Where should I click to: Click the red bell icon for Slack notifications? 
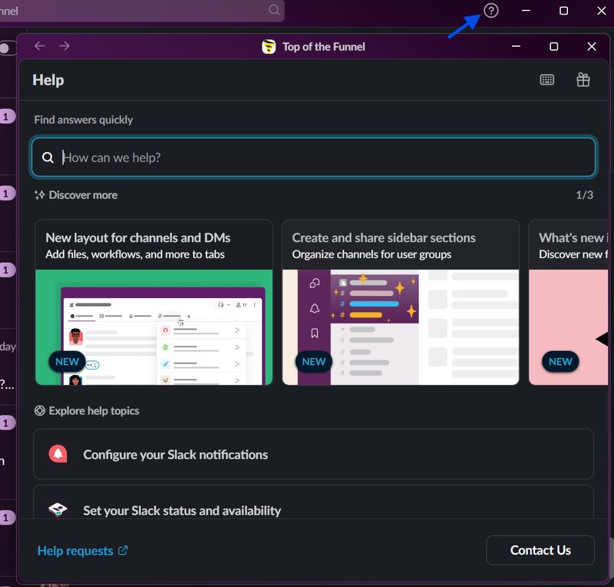click(x=58, y=454)
